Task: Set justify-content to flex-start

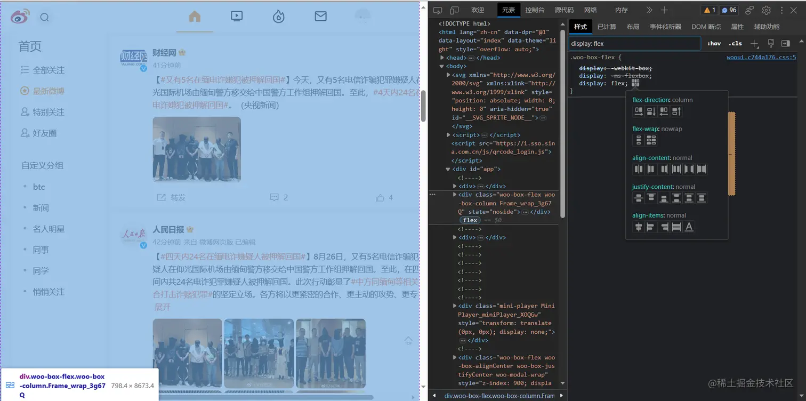Action: [651, 198]
